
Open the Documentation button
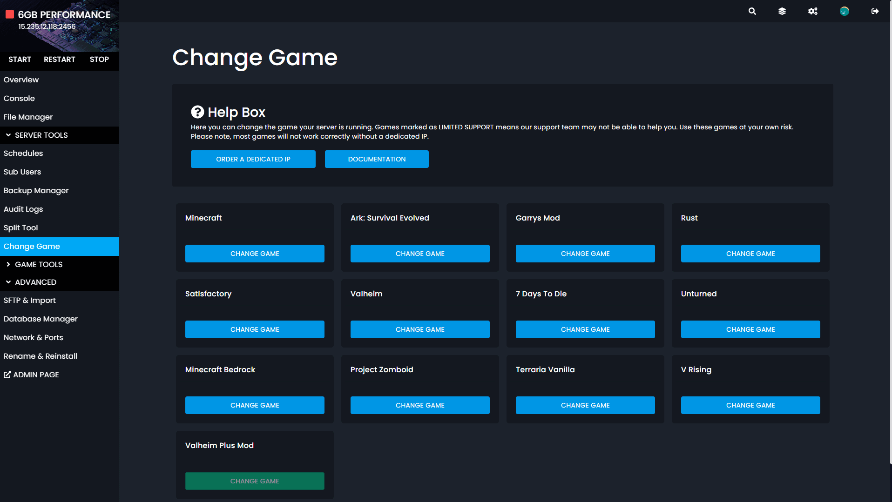point(377,159)
